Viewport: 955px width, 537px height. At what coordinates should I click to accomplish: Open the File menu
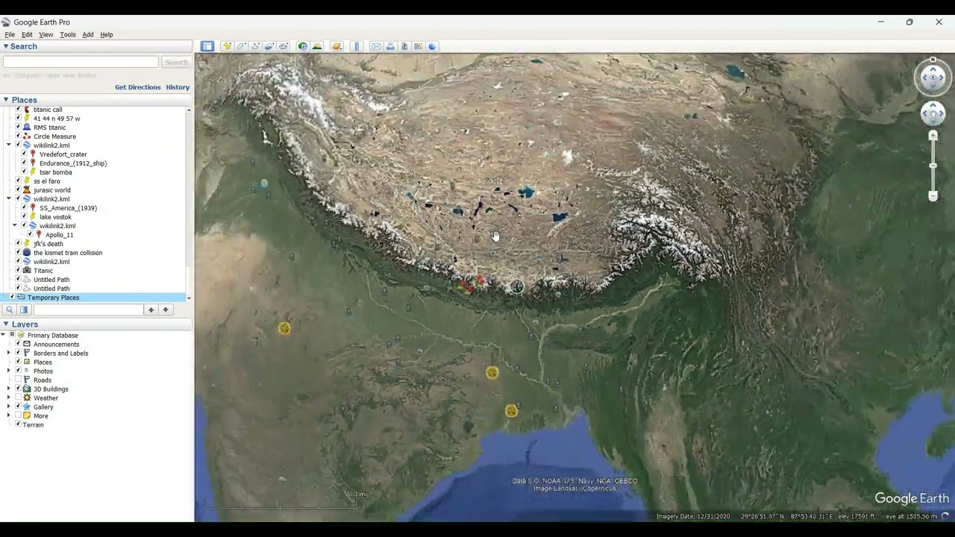10,35
